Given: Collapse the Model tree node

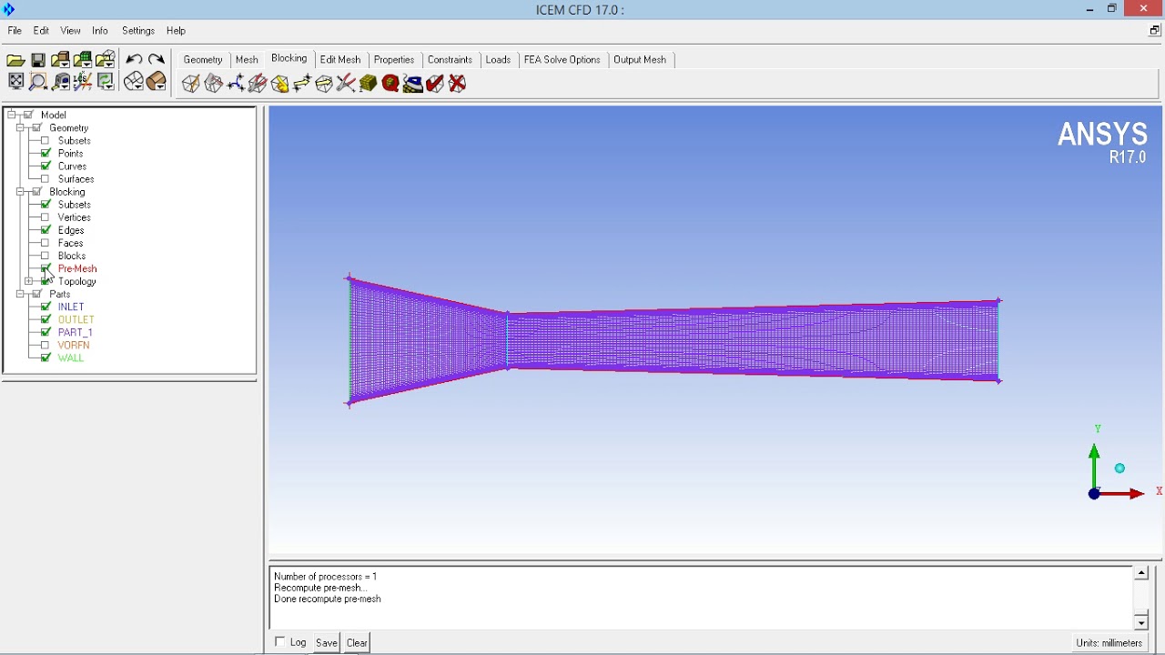Looking at the screenshot, I should tap(11, 115).
